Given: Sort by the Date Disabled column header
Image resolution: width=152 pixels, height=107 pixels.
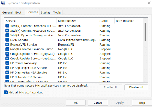Looking at the screenshot, I should pos(128,21).
